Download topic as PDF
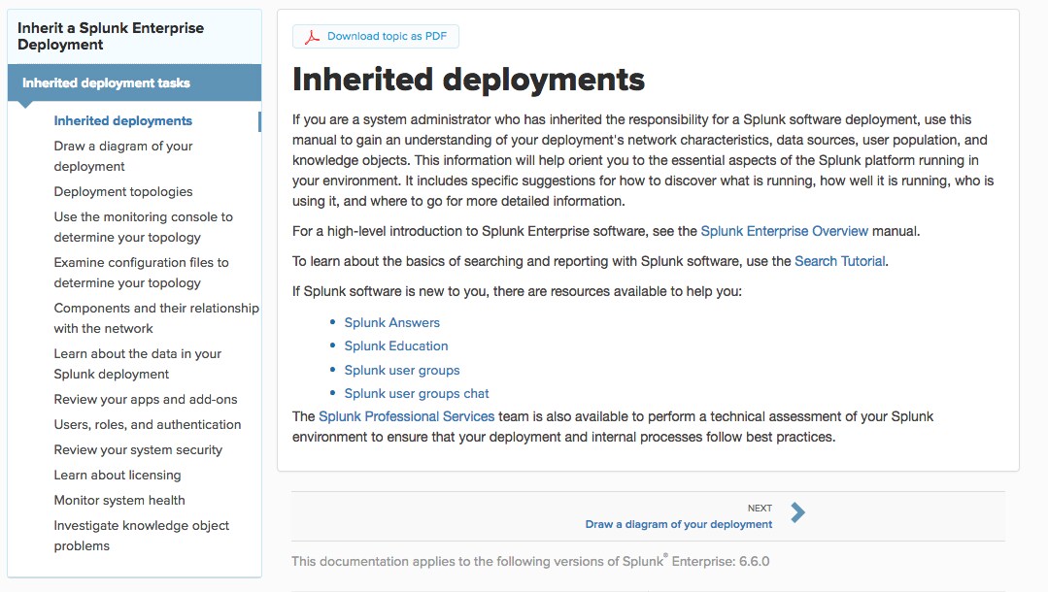The image size is (1048, 592). tap(376, 36)
